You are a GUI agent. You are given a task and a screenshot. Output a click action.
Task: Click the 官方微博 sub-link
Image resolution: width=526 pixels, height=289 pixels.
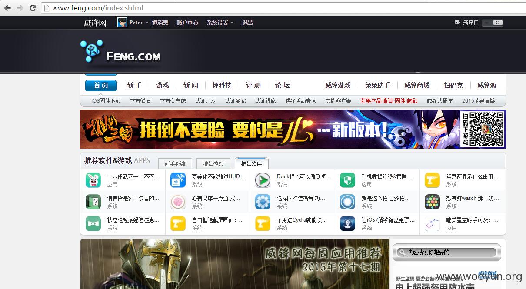140,101
